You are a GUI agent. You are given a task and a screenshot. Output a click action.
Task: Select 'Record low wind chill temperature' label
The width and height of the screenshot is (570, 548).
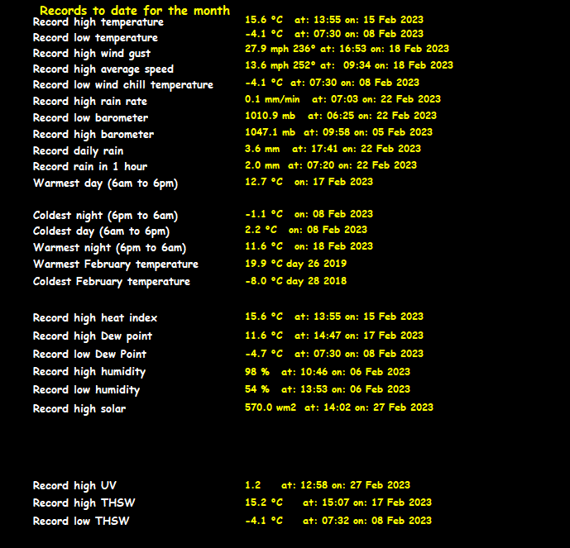(x=123, y=85)
